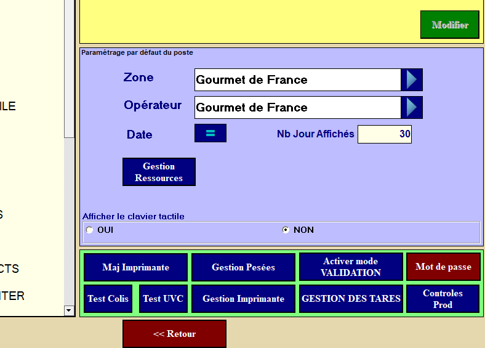This screenshot has width=485, height=348.
Task: Click the Modifier button
Action: [x=449, y=25]
